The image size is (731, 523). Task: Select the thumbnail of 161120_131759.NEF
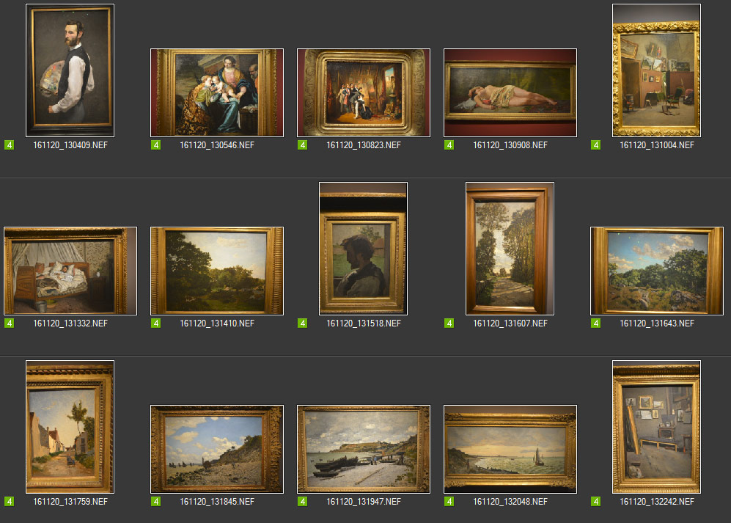[70, 427]
